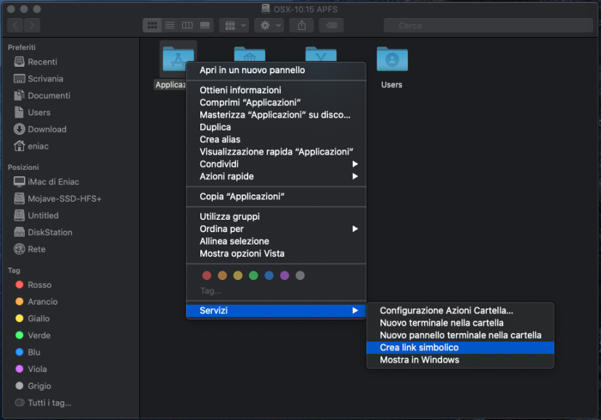Show all tags via Tutti i tag
Viewport: 601px width, 420px height.
pos(43,403)
